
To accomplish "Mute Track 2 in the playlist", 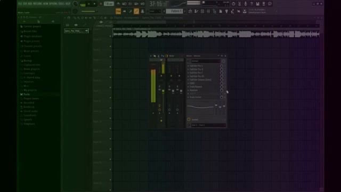I will (110, 46).
